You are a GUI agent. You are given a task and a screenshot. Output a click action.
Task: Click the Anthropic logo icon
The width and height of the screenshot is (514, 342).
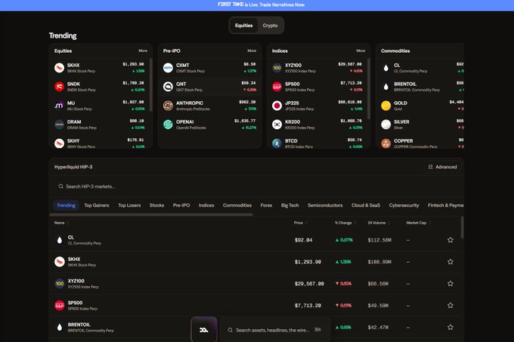168,106
